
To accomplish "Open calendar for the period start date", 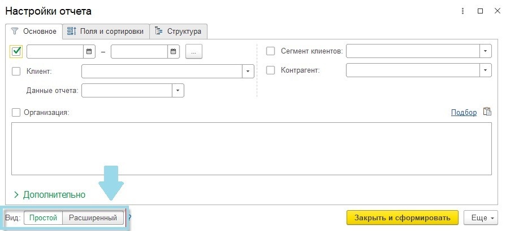I will [x=89, y=52].
